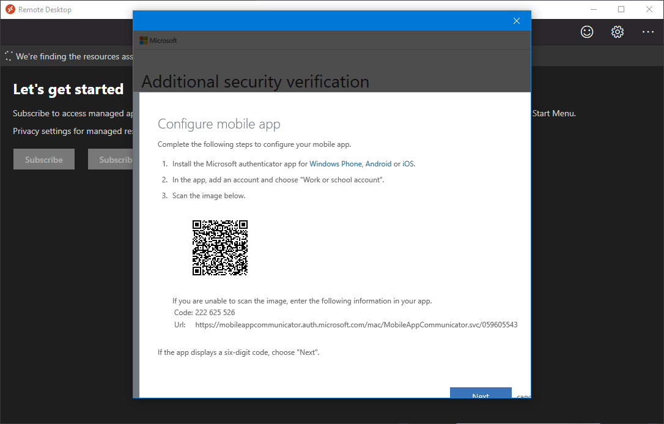Click the "Let's get started" heading

click(x=68, y=89)
